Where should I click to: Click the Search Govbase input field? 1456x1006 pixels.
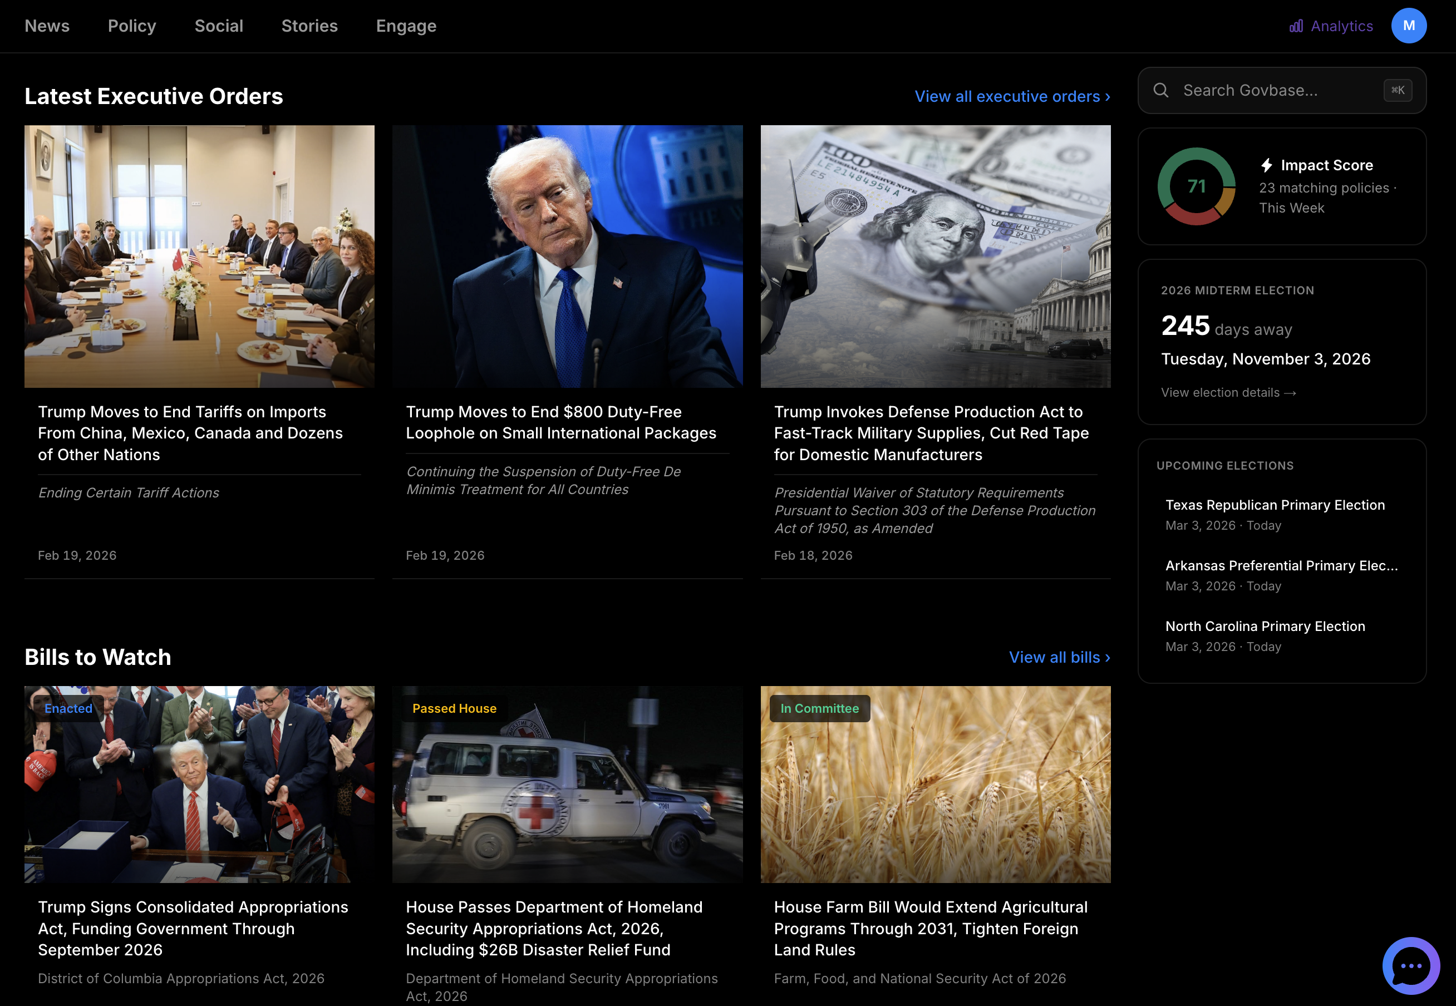[1255, 90]
